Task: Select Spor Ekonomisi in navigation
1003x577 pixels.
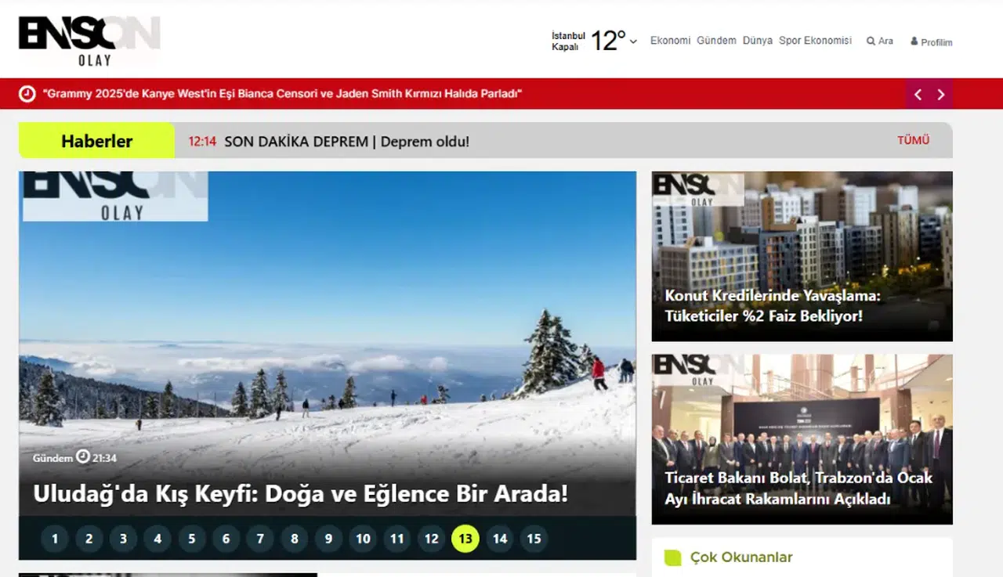Action: [x=815, y=41]
